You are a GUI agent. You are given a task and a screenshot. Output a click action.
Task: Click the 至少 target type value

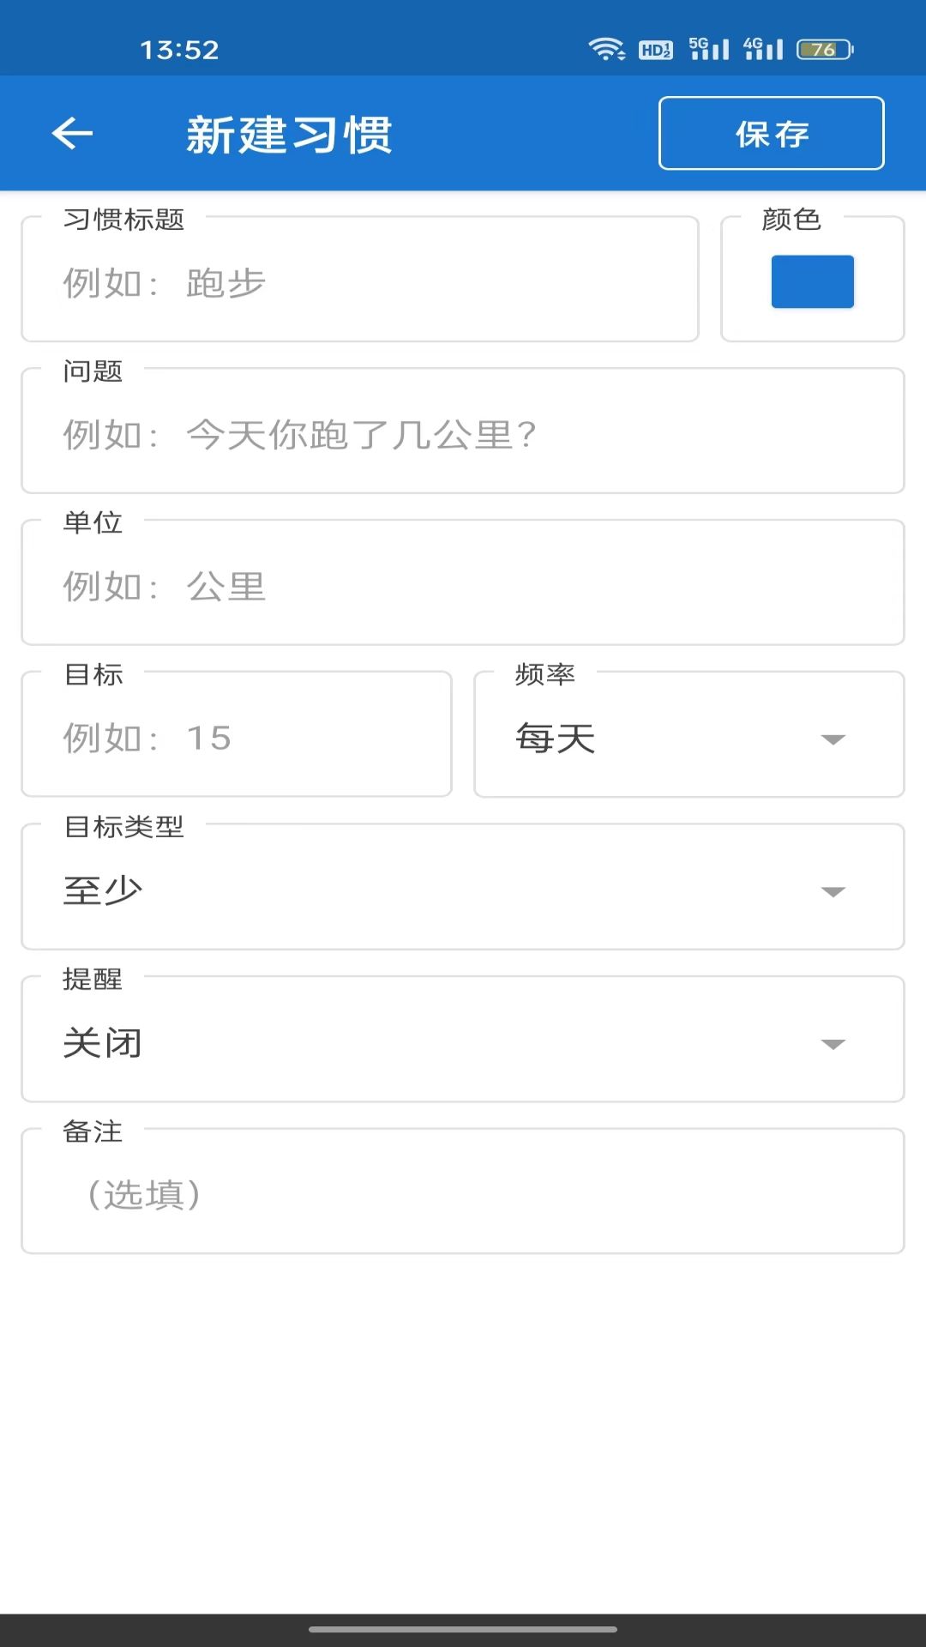103,891
